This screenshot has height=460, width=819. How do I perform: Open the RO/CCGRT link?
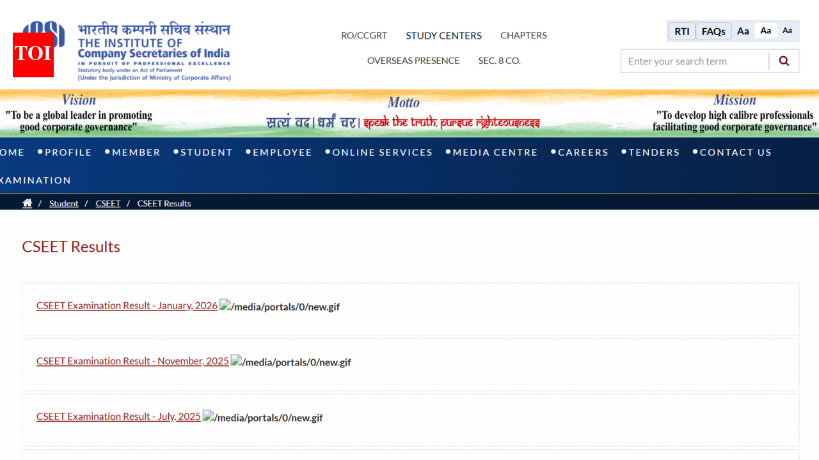point(364,35)
